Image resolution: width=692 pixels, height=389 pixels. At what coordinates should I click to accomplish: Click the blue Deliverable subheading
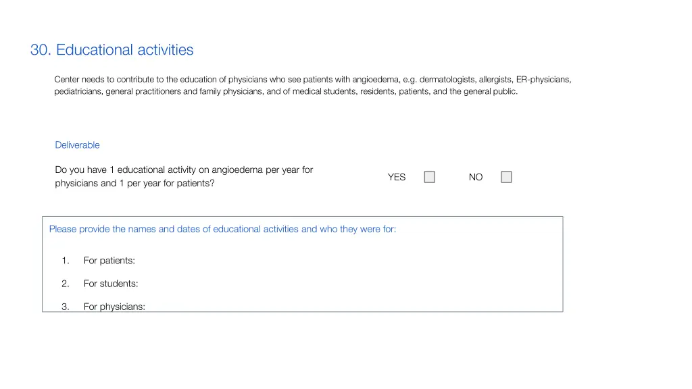point(77,145)
